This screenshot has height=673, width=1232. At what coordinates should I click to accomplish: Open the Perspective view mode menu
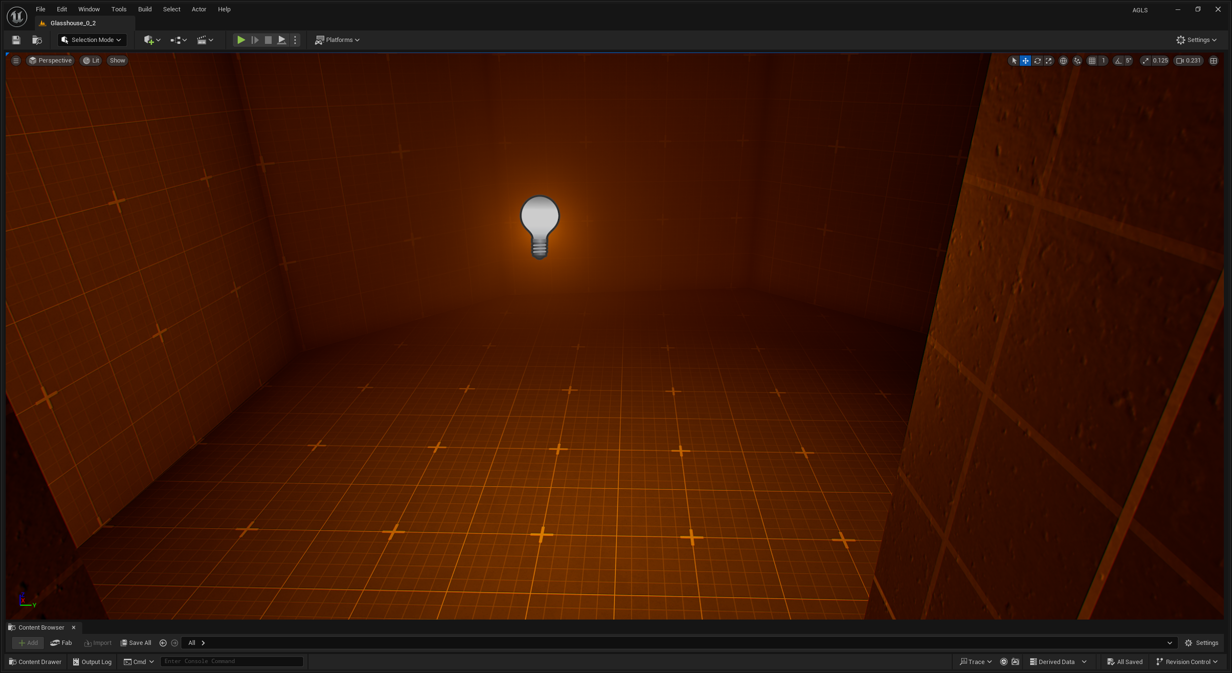[50, 61]
